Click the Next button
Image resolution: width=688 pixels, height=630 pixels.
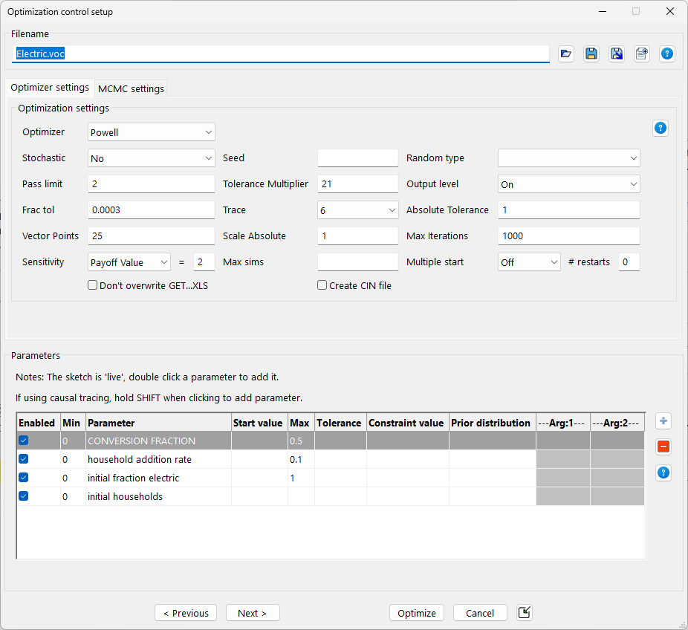tap(253, 612)
